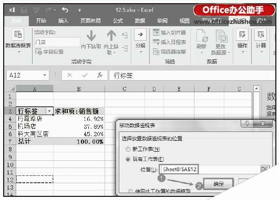Switch to the 页面布局 ribbon tab

[90, 21]
